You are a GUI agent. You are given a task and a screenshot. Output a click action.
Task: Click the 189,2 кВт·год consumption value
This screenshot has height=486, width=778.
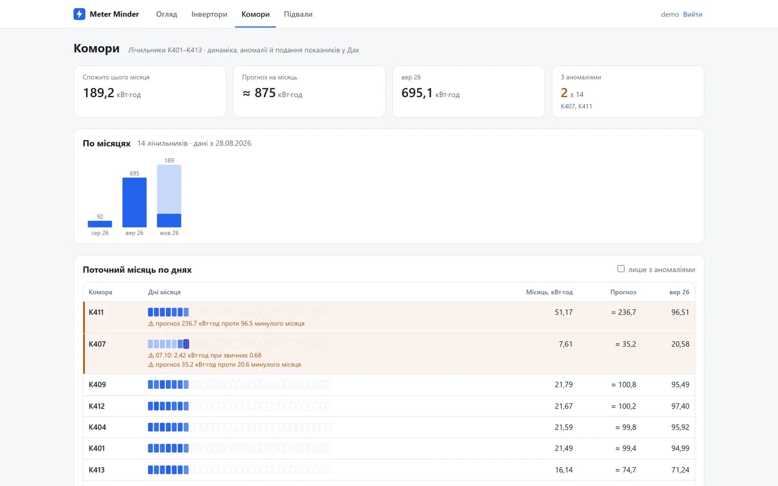112,93
